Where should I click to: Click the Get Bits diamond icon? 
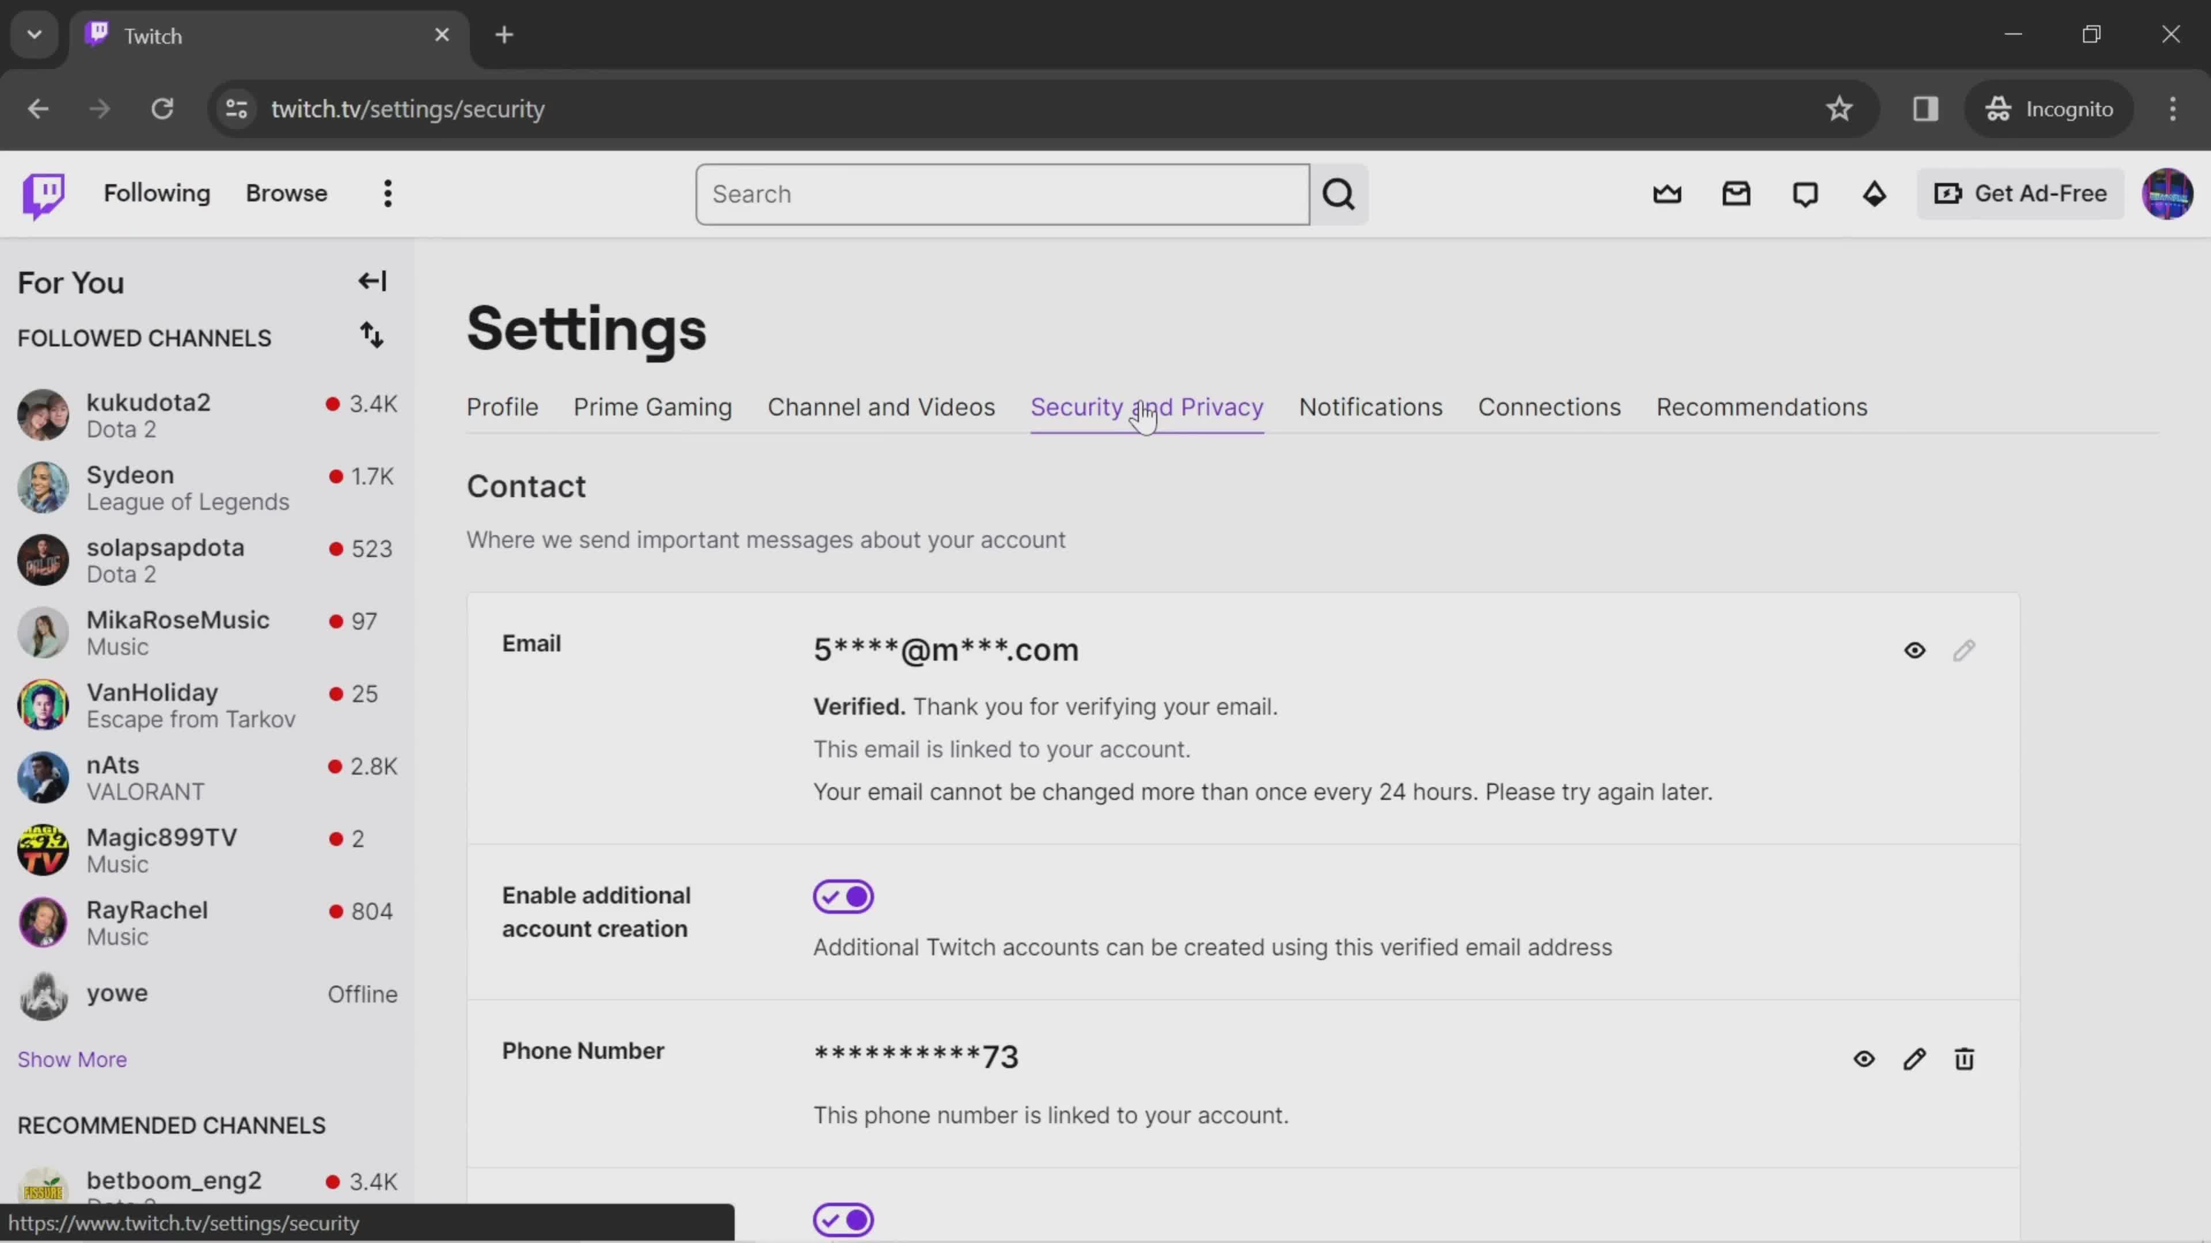[x=1874, y=194]
